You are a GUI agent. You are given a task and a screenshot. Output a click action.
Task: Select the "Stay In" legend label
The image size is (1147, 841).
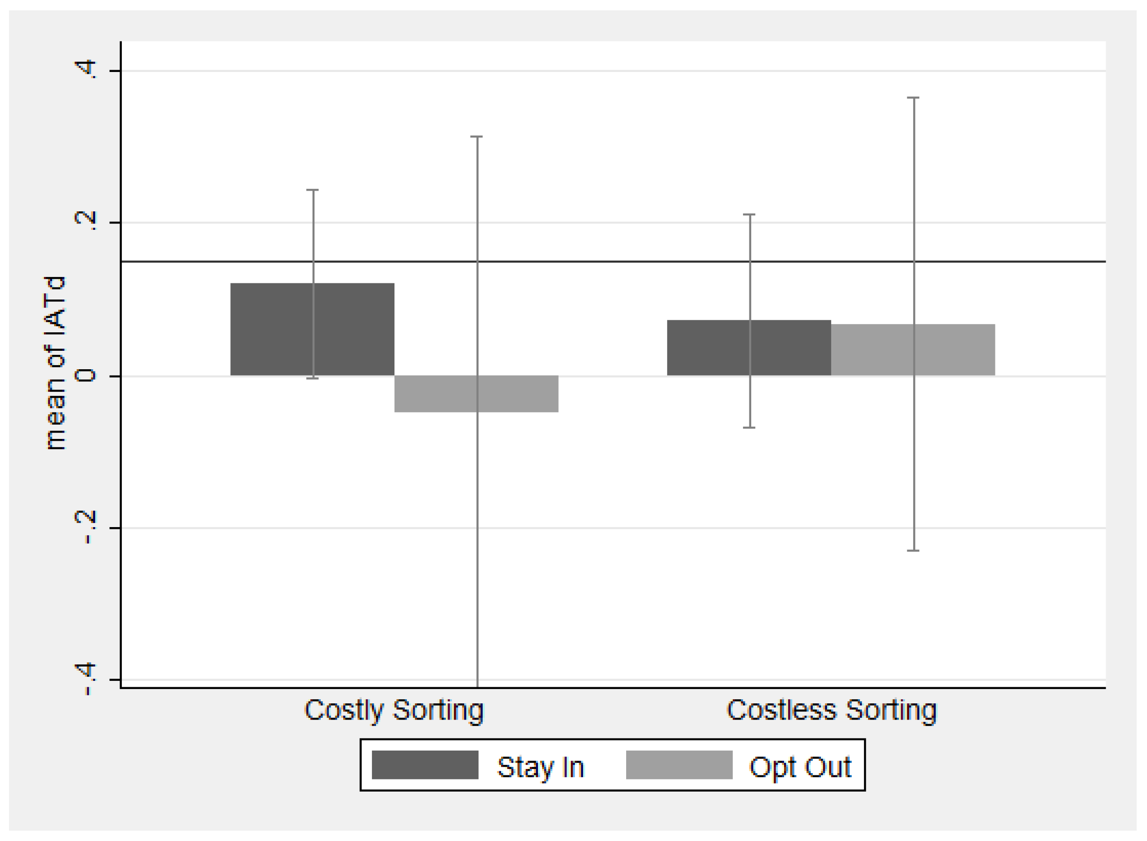[x=540, y=767]
